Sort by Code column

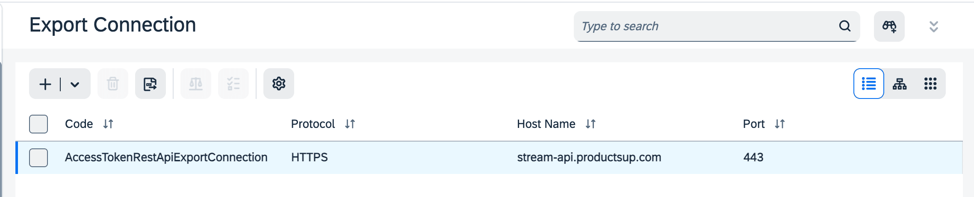[x=108, y=124]
